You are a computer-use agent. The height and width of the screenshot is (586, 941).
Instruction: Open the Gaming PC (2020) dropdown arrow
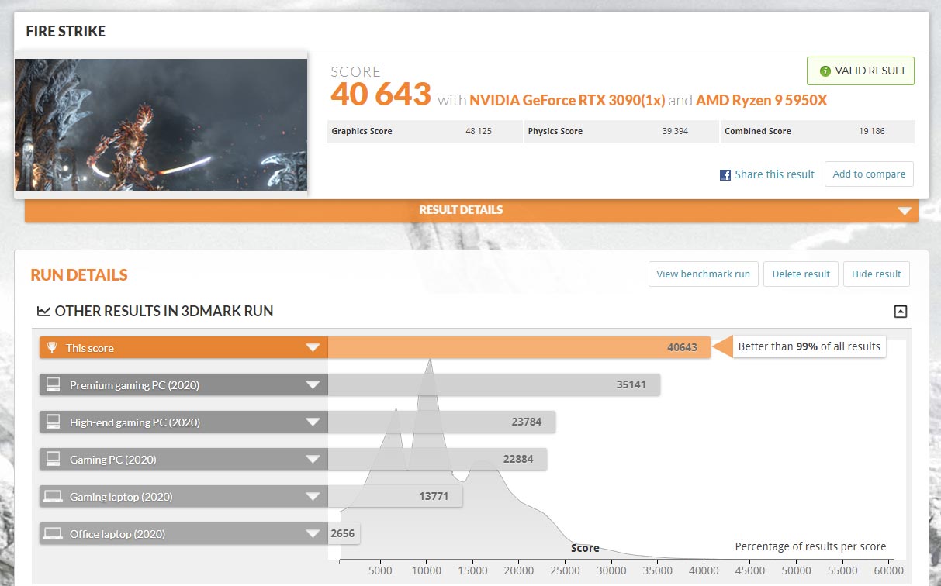(313, 460)
